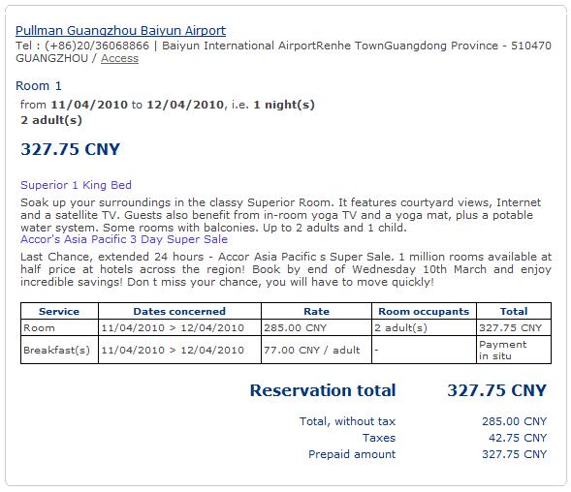Click the Reservation total label
This screenshot has height=492, width=571.
[x=323, y=390]
